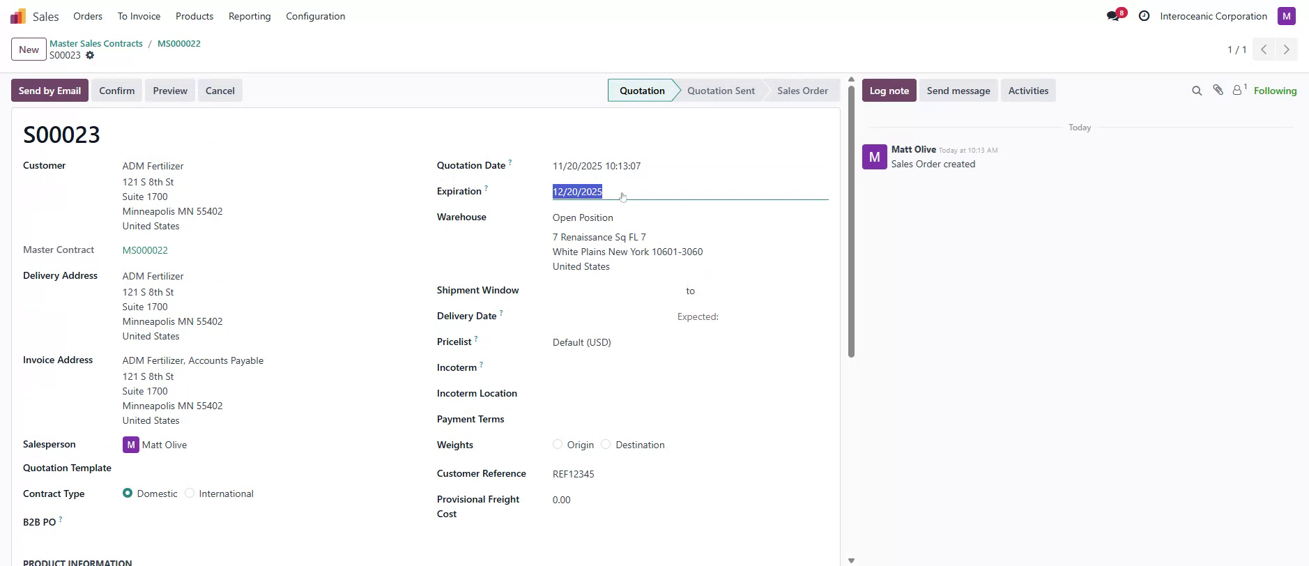Open the Incoterm field

coord(690,368)
